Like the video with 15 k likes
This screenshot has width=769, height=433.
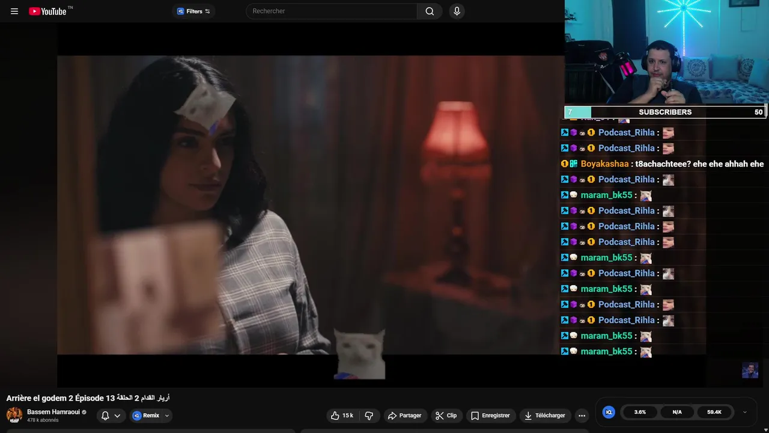342,416
